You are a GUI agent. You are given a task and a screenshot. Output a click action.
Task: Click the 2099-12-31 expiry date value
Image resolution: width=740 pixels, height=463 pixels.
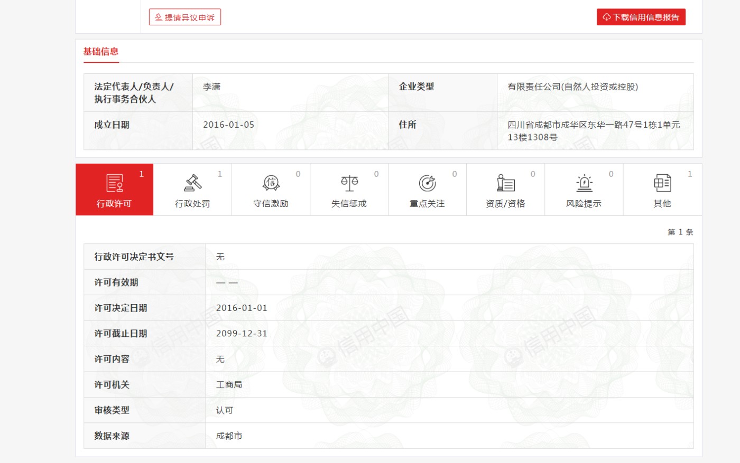(242, 334)
